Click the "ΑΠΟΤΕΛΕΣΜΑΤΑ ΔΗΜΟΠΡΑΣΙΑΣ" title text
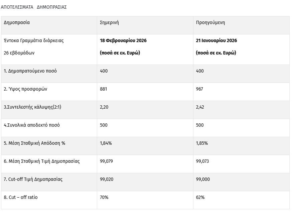294x224 pixels. [x=34, y=7]
